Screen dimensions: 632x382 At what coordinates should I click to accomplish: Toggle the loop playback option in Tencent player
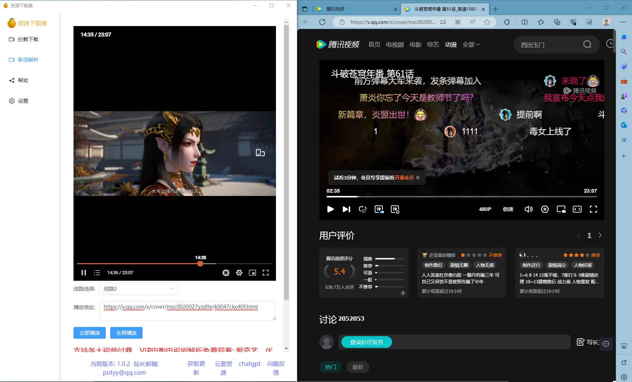coord(363,209)
